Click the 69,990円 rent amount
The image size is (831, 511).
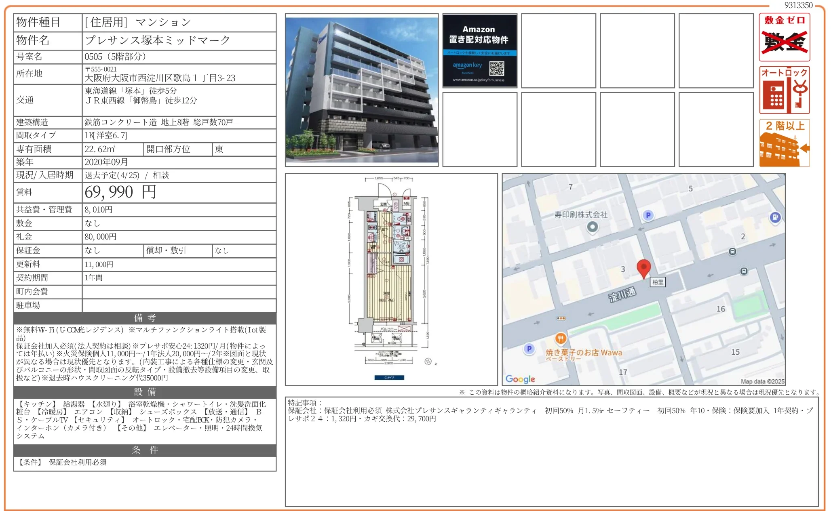click(120, 192)
